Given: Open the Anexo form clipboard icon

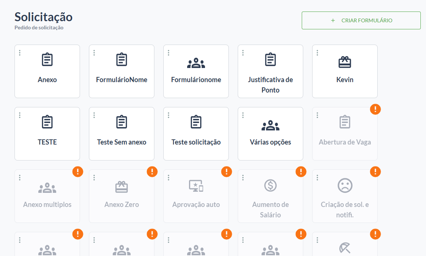Looking at the screenshot, I should [47, 59].
